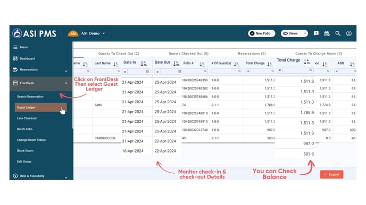Switch to Guests To Change Room tab

tap(319, 54)
